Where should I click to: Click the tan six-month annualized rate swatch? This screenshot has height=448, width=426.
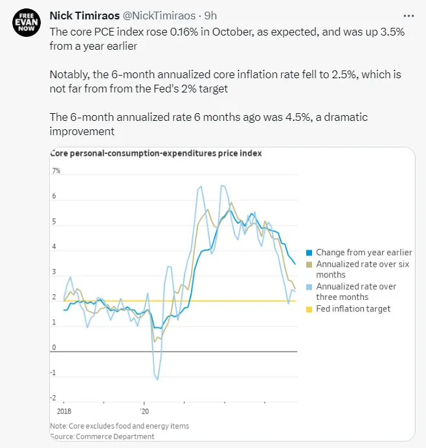(x=309, y=264)
